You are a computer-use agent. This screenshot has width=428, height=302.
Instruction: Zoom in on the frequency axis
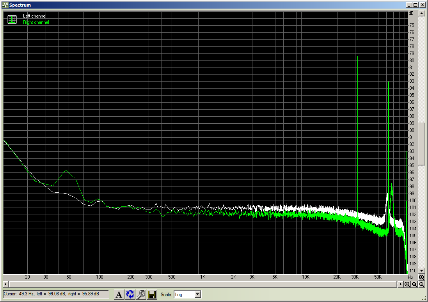click(x=407, y=284)
